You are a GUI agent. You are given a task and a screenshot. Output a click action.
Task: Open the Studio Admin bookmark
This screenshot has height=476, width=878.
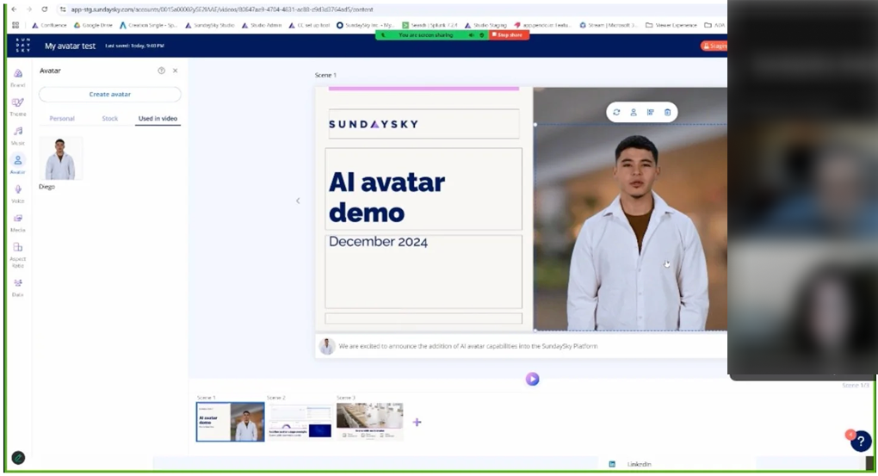(x=262, y=25)
